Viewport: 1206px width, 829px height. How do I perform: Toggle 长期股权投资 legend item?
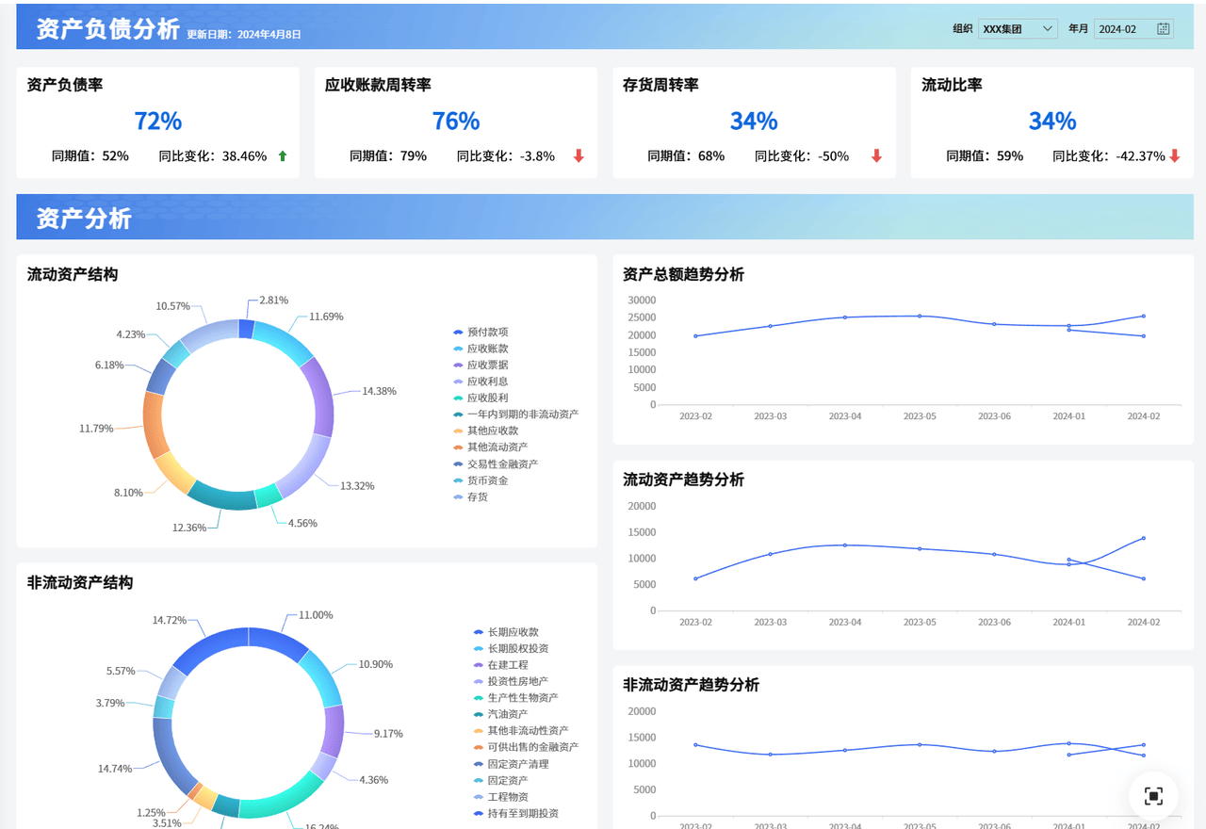tap(511, 648)
